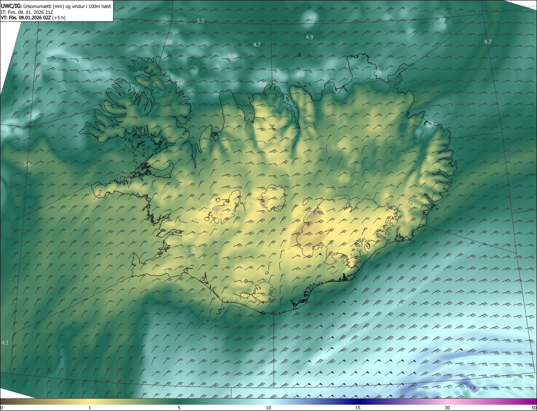This screenshot has width=537, height=411.
Task: Select the 3.6 value label on the map
Action: tap(27, 164)
